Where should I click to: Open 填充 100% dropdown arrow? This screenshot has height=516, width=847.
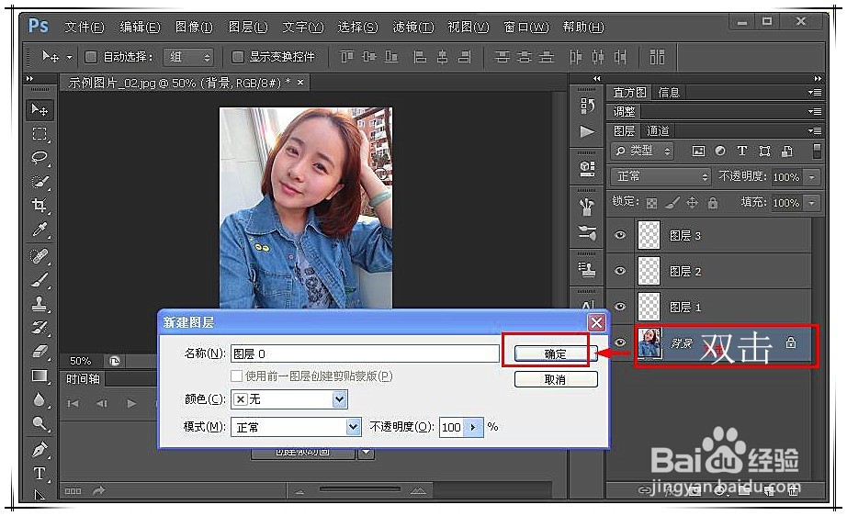[812, 203]
